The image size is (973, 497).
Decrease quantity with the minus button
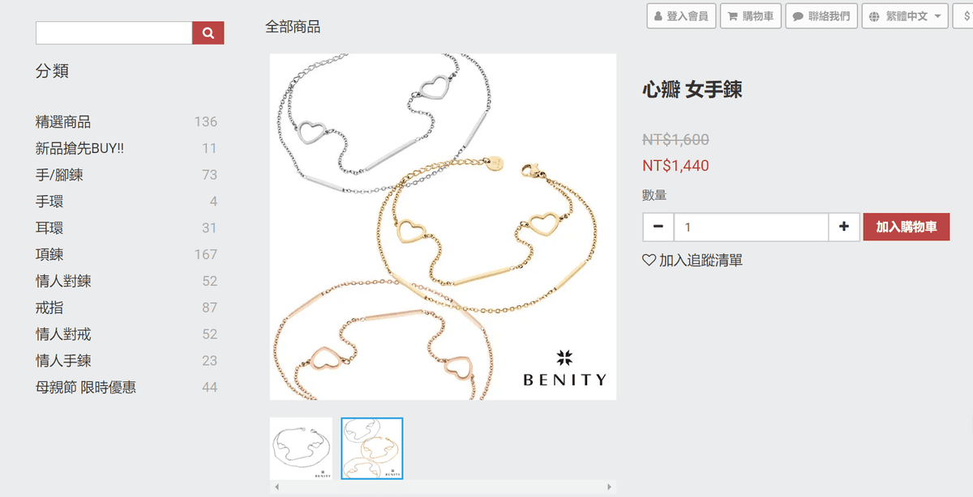658,227
